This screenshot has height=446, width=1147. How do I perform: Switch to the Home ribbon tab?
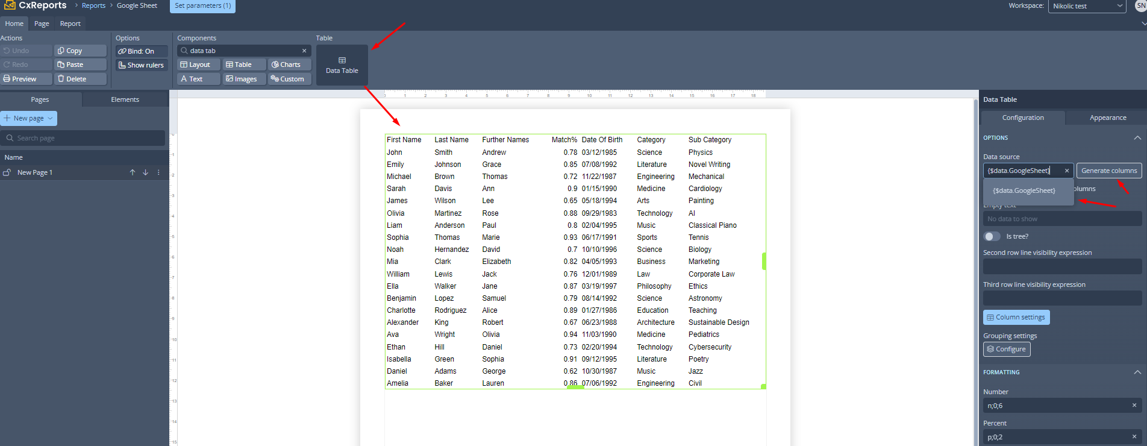[x=14, y=24]
